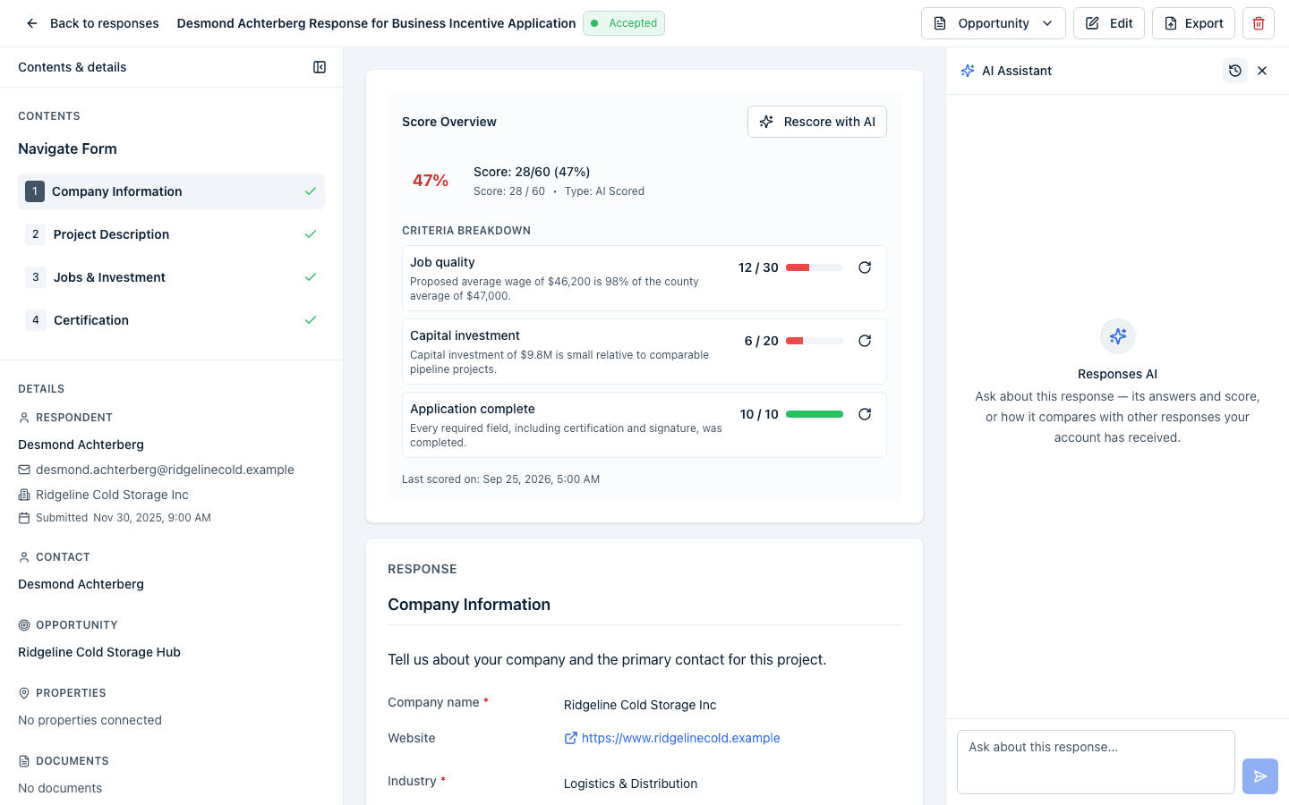The image size is (1289, 805).
Task: Collapse the Contents & details sidebar
Action: click(x=320, y=67)
